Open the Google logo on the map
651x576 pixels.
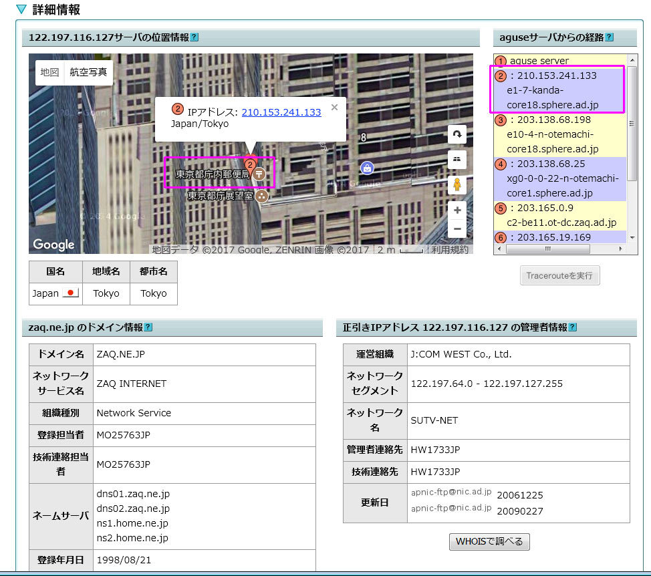coord(53,245)
